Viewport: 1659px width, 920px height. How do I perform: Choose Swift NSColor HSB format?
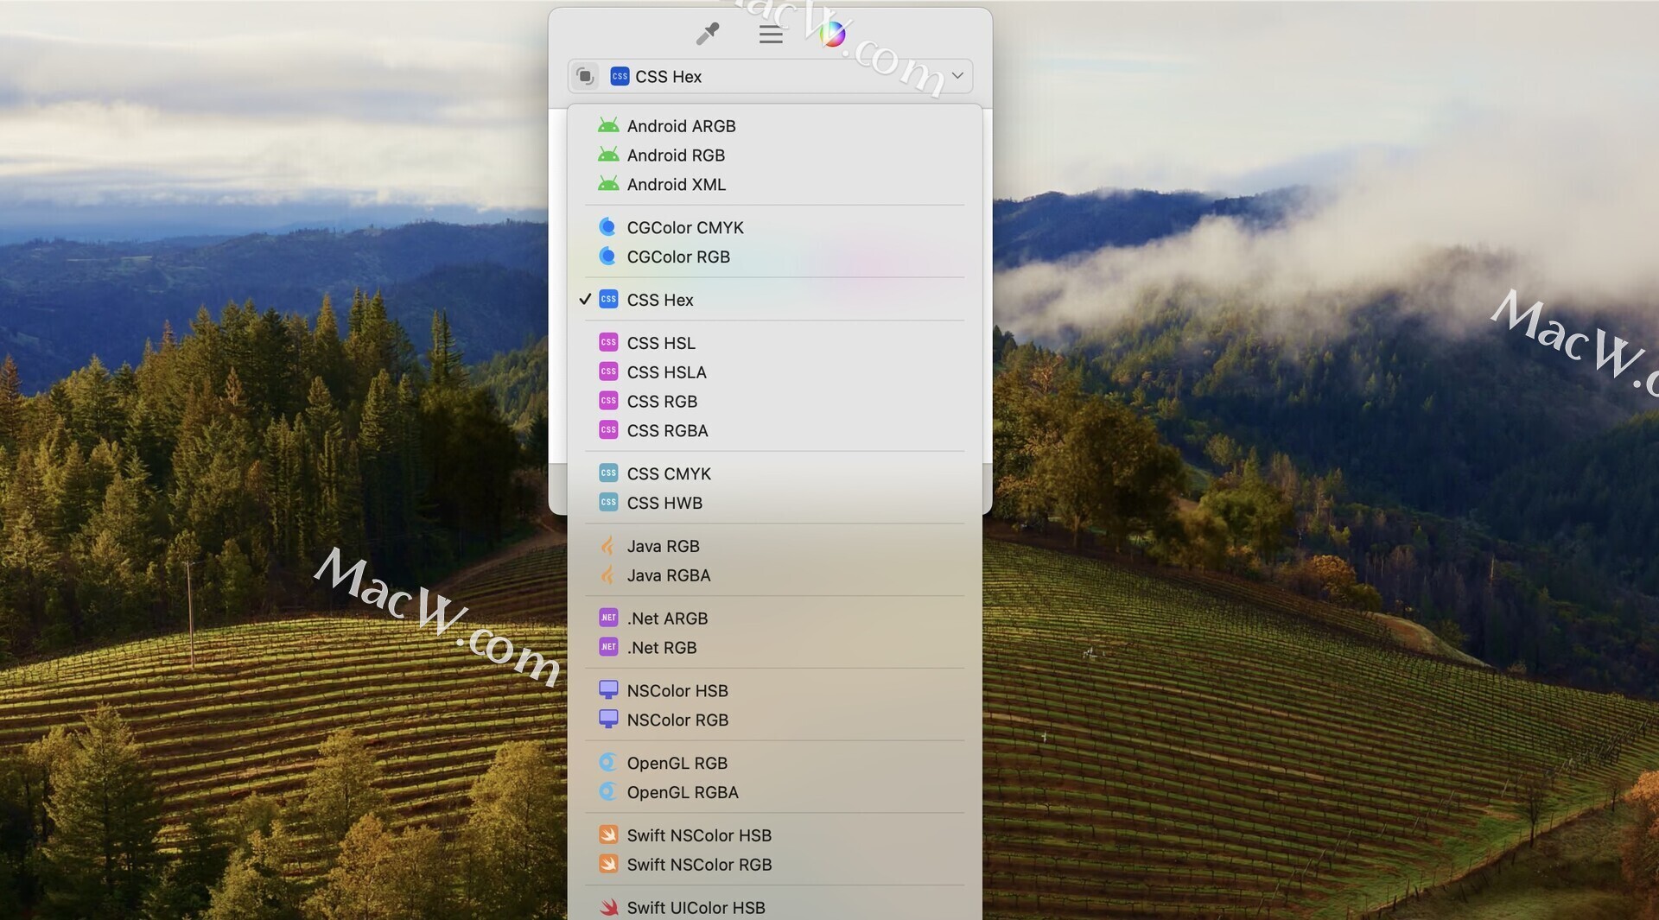[x=774, y=836]
